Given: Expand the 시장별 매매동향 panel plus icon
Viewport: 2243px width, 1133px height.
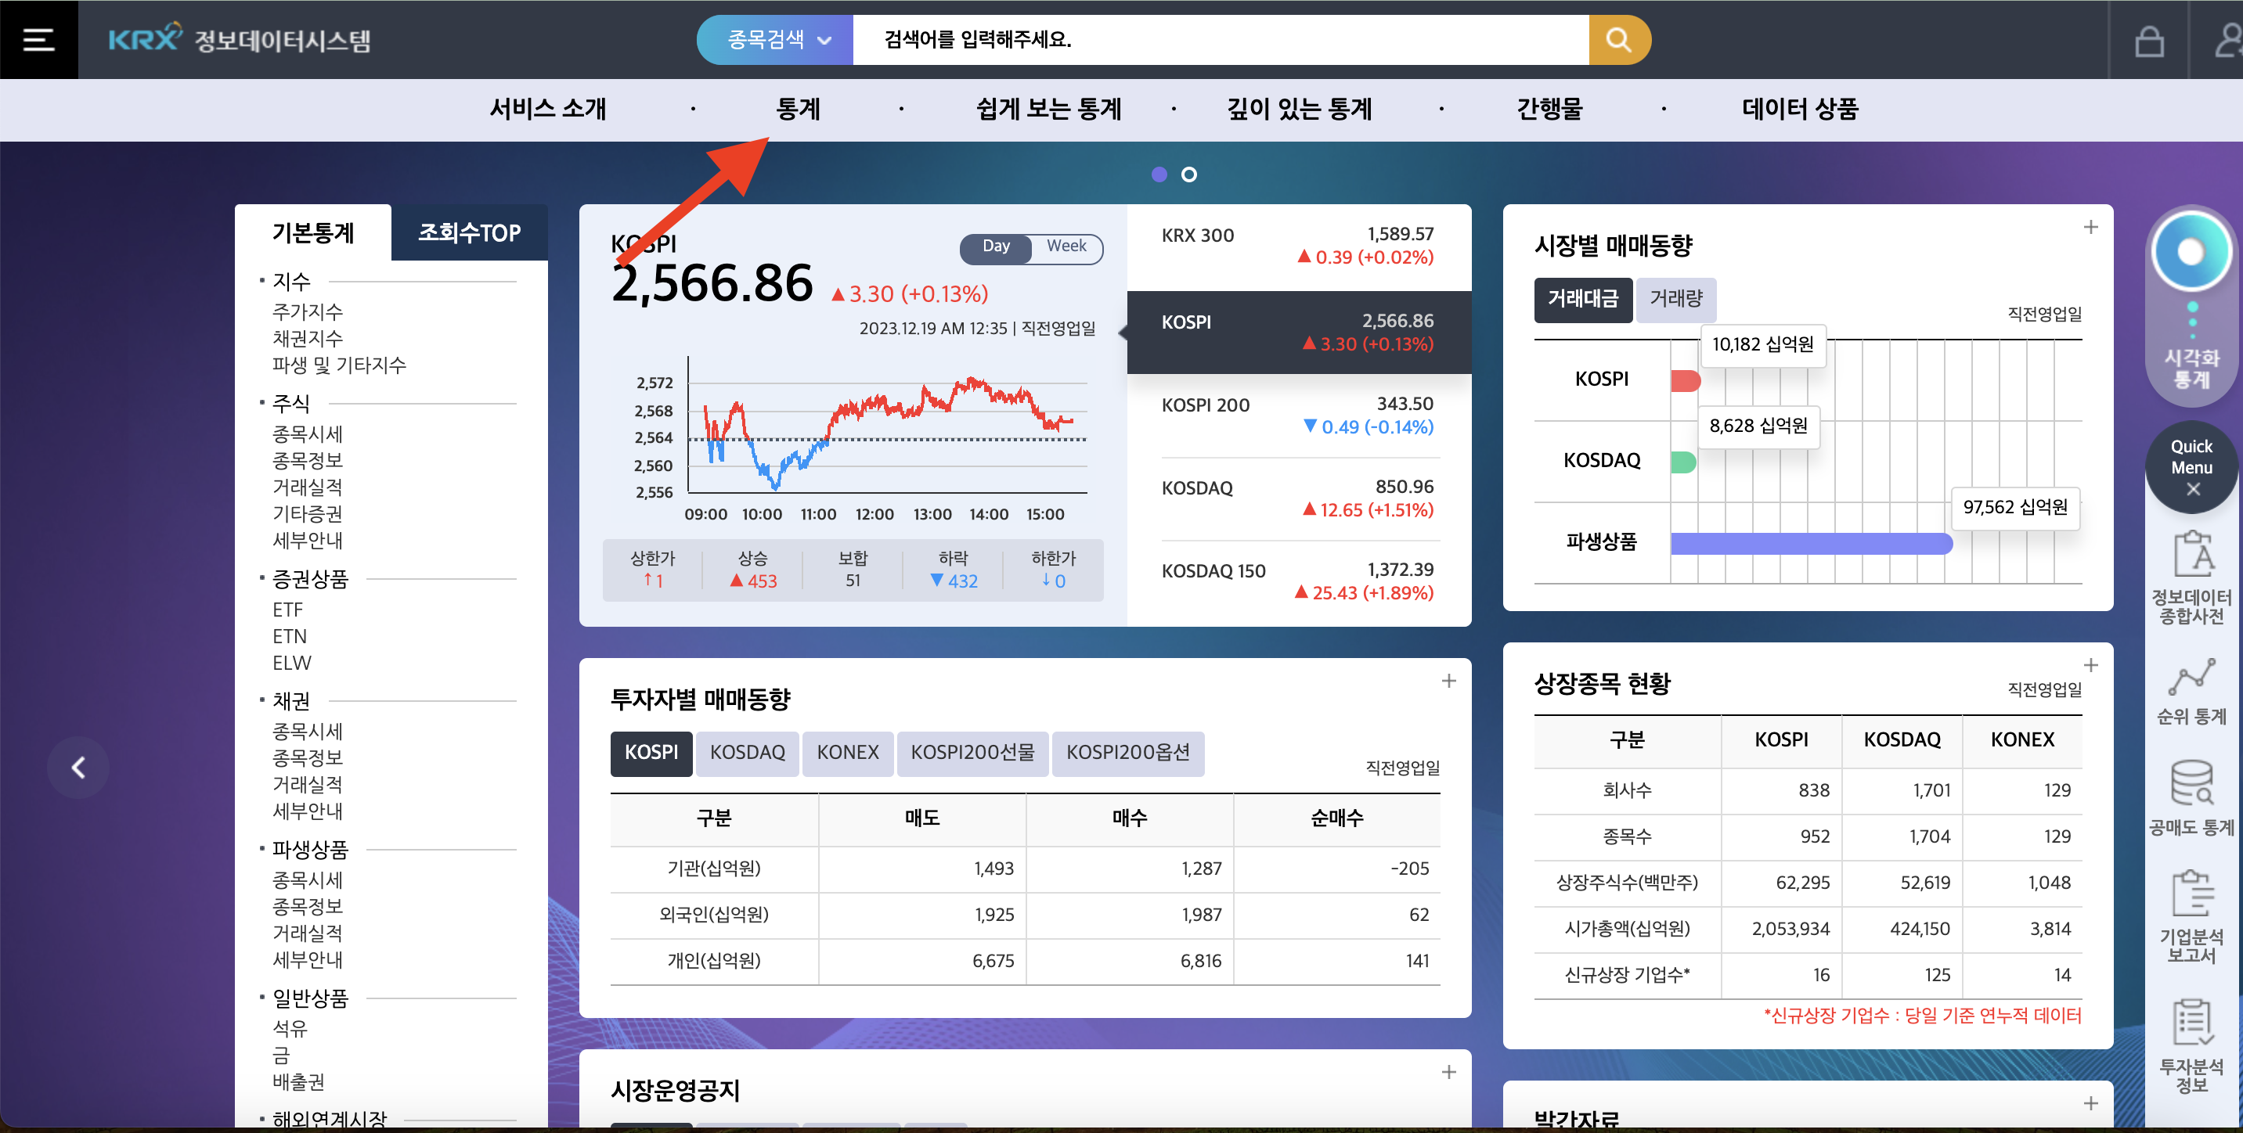Looking at the screenshot, I should (x=2090, y=226).
